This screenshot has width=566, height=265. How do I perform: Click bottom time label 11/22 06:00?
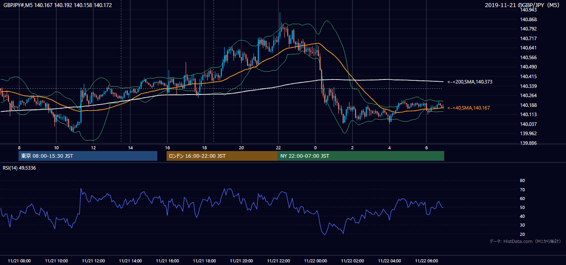(426, 261)
